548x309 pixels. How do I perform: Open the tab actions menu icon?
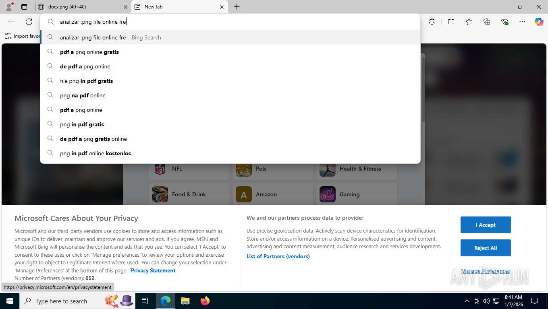pyautogui.click(x=24, y=7)
